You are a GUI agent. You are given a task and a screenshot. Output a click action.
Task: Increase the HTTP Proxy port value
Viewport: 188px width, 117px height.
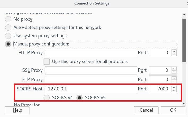click(174, 51)
